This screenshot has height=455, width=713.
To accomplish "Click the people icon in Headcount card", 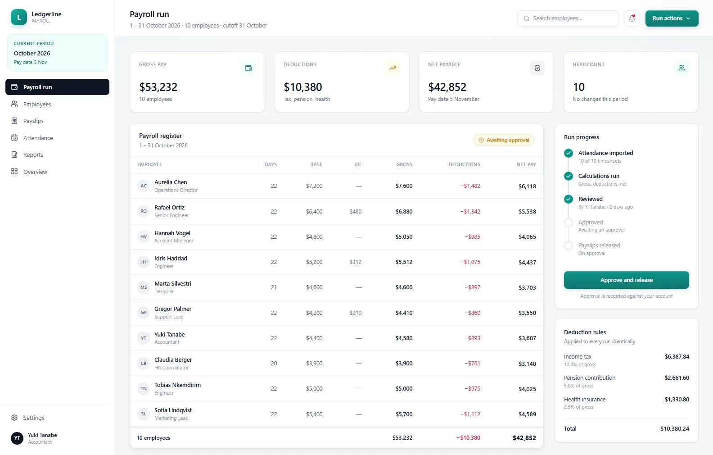I will click(x=682, y=68).
